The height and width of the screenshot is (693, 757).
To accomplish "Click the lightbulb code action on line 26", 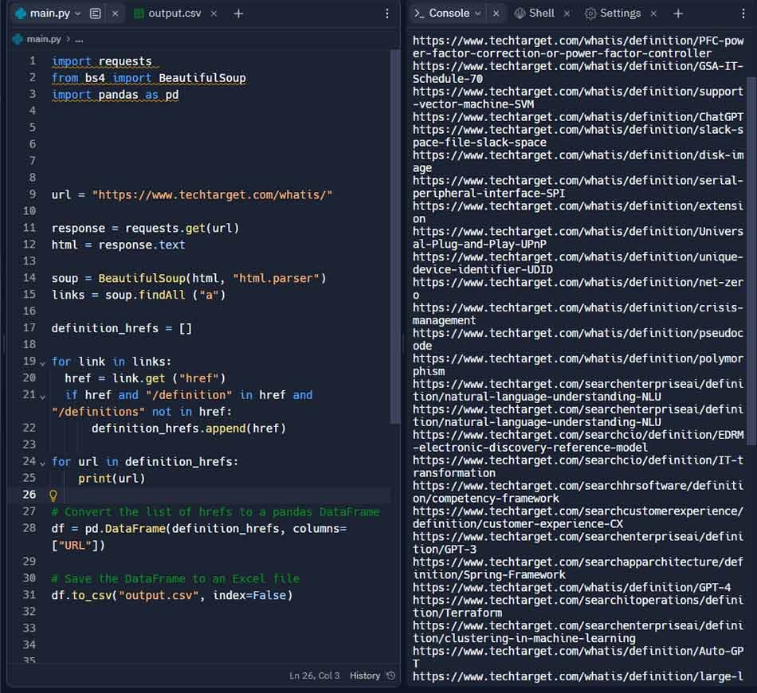I will click(52, 495).
